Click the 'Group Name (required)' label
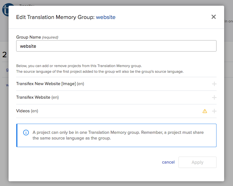The image size is (233, 186). click(x=37, y=37)
